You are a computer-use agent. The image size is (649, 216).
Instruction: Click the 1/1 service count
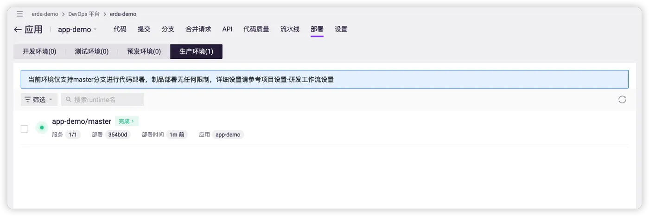(73, 135)
